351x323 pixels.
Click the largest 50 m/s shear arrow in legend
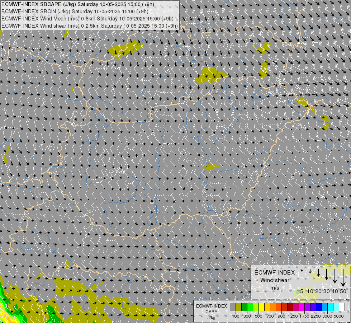tap(343, 278)
